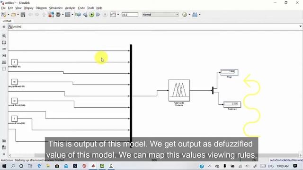This screenshot has width=303, height=170.
Task: Open Model Configuration Parameters gear icon
Action: (x=58, y=15)
